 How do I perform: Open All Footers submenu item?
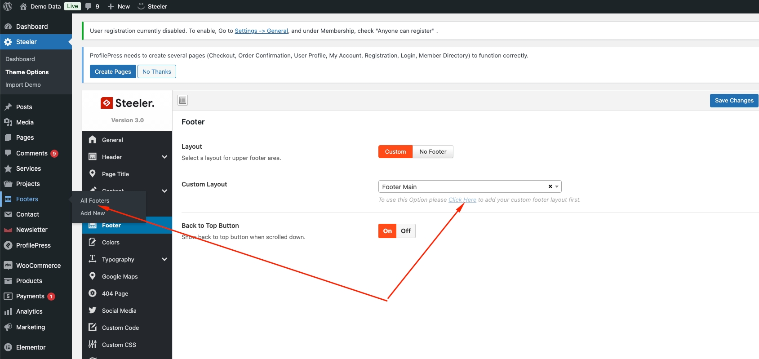tap(95, 200)
